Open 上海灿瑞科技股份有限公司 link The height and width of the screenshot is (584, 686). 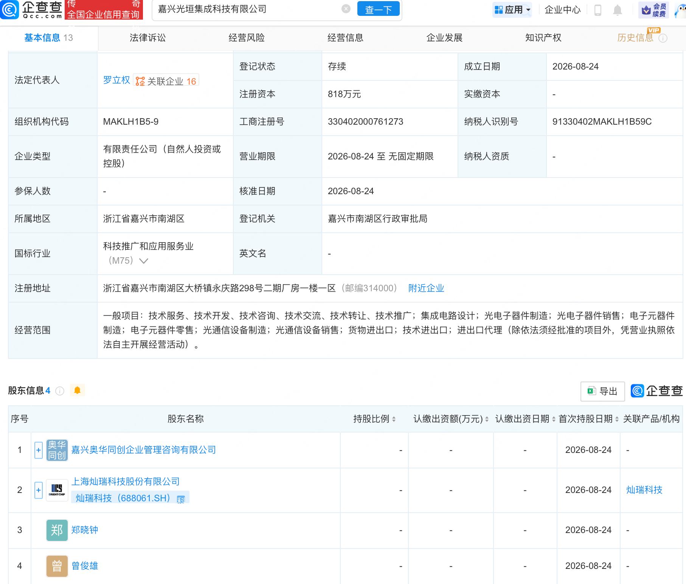click(126, 482)
